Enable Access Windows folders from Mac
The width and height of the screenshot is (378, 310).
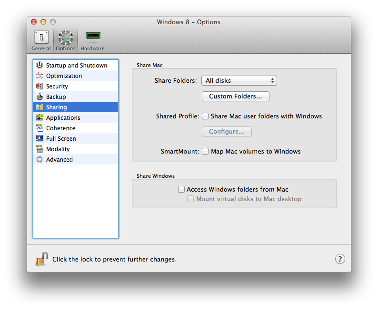[181, 189]
